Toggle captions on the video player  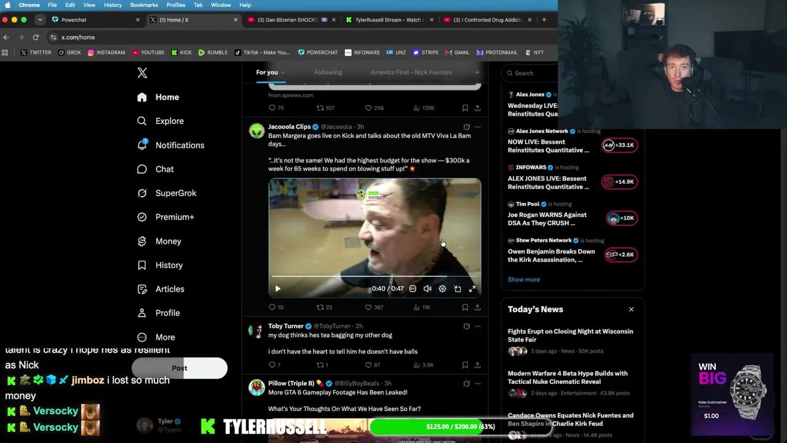point(413,289)
